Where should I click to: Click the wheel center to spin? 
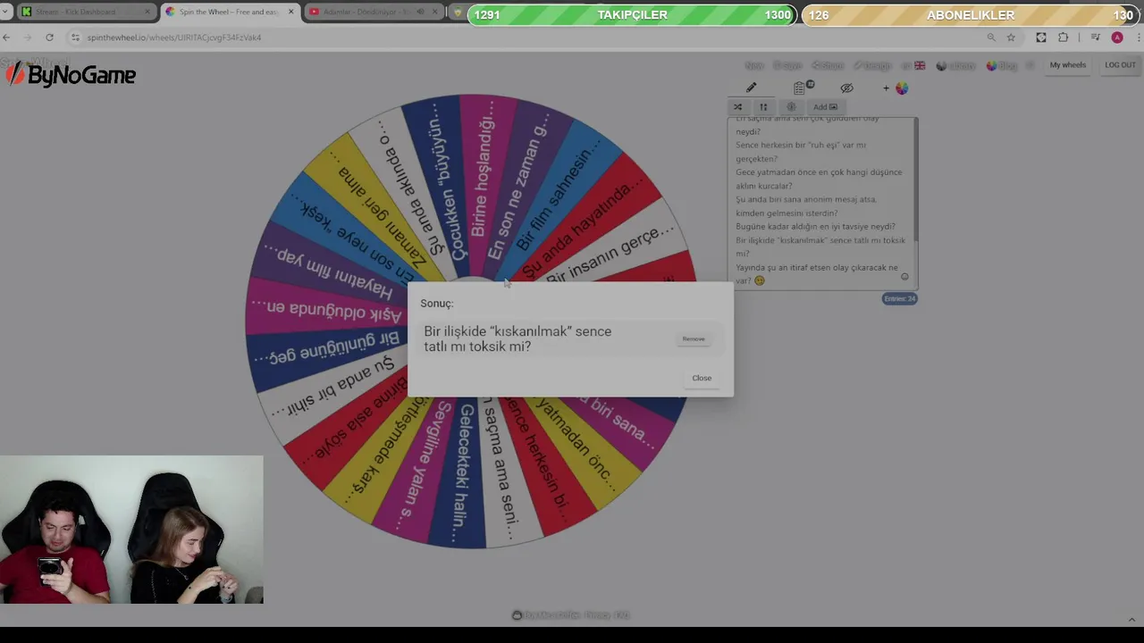pyautogui.click(x=471, y=321)
